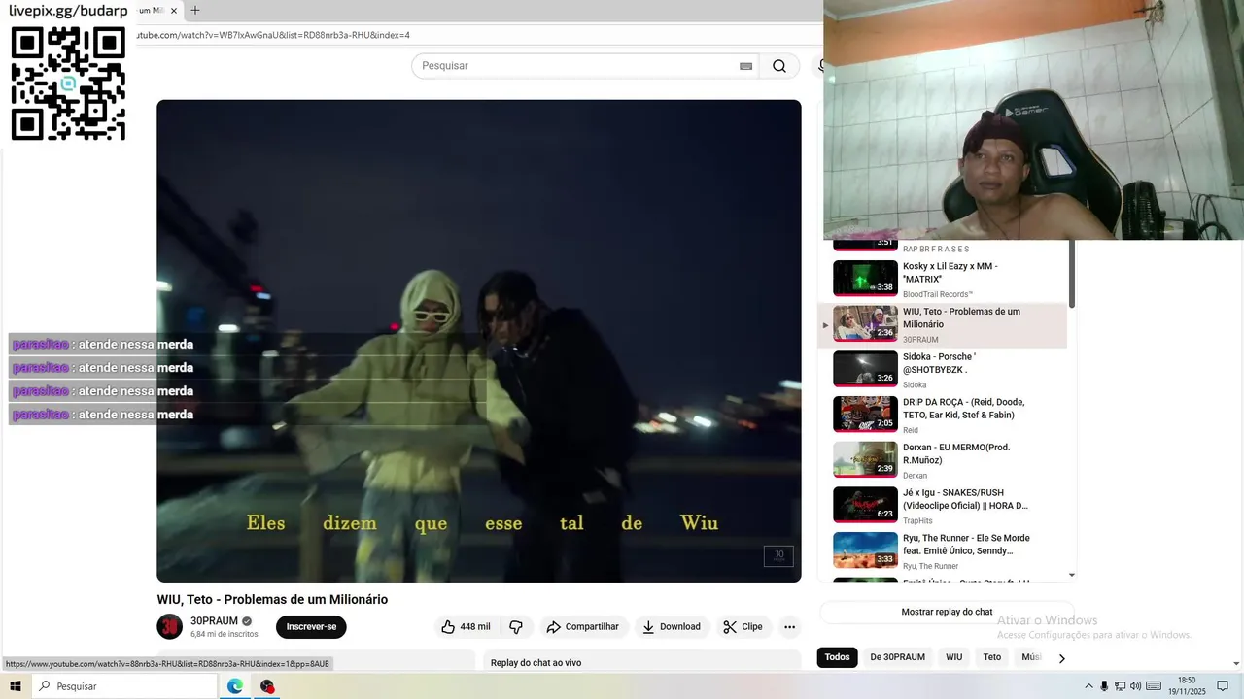Click the touch keyboard tray icon
The width and height of the screenshot is (1244, 699).
1154,686
